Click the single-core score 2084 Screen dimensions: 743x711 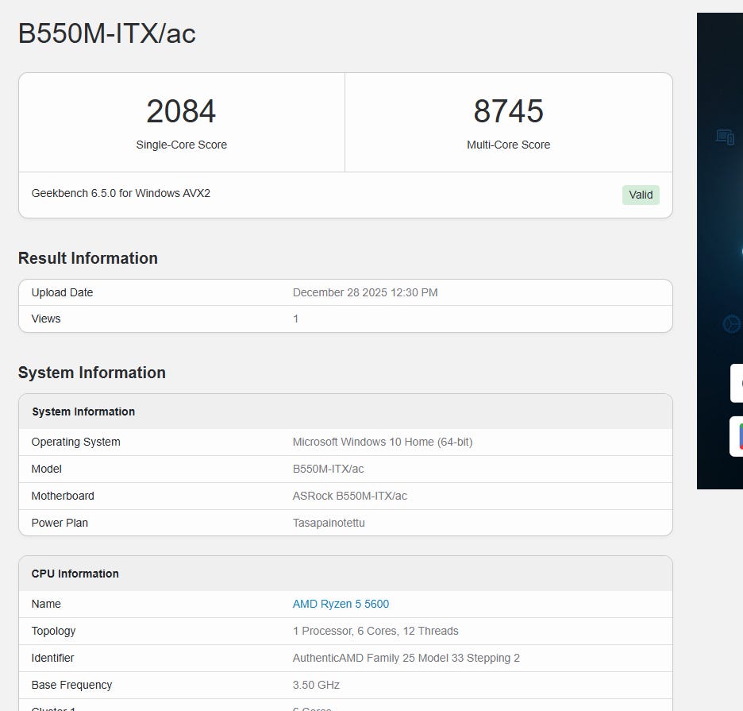[181, 111]
